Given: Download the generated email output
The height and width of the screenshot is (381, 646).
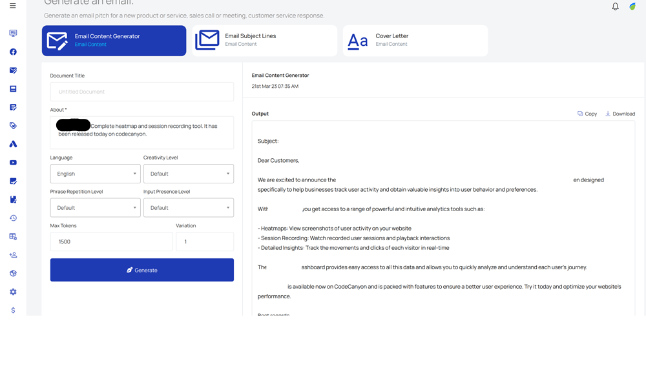Looking at the screenshot, I should pos(620,114).
